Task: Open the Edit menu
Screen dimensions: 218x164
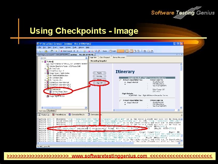Action: (44, 48)
